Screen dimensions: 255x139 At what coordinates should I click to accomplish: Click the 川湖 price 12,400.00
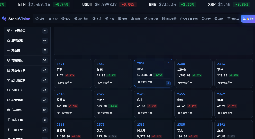144,75
